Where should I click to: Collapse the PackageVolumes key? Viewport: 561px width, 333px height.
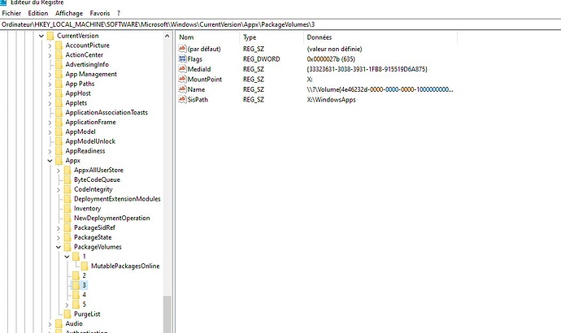59,247
